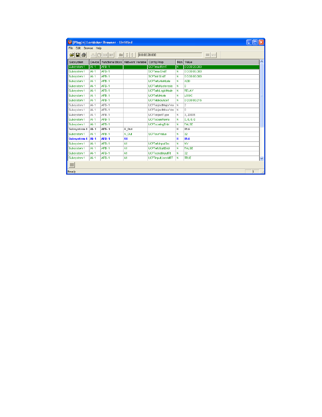Select the UCPTscaleParms cell
This screenshot has width=322, height=417.
coord(162,120)
